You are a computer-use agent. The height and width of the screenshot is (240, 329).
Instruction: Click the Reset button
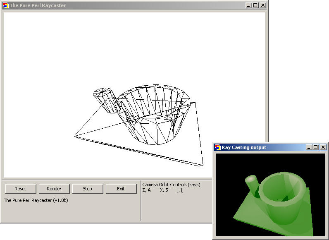tap(21, 189)
